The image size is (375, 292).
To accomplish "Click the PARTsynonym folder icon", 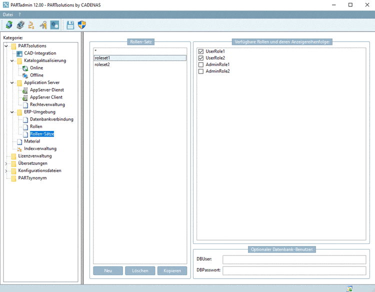I will coord(14,178).
